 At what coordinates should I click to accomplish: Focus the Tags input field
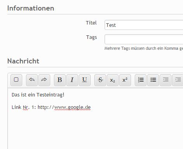pyautogui.click(x=144, y=39)
